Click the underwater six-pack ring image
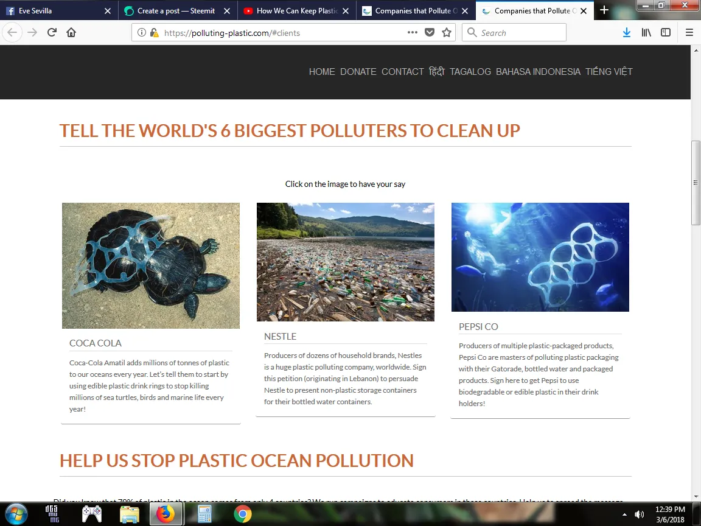This screenshot has height=526, width=701. 540,257
